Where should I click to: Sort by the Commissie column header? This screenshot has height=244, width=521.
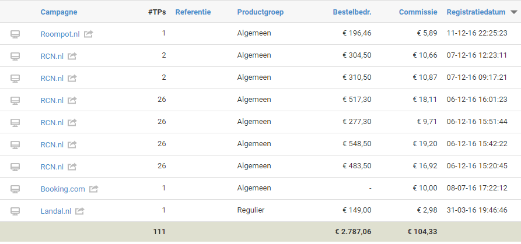pos(418,12)
